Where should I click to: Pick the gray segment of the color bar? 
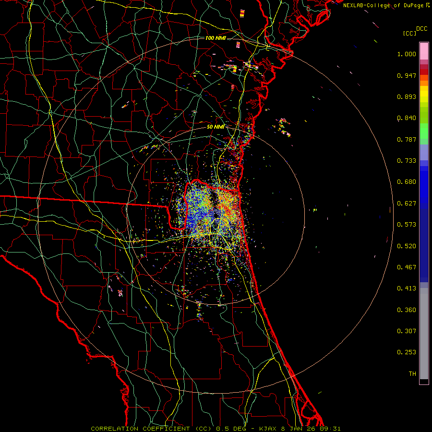click(424, 334)
